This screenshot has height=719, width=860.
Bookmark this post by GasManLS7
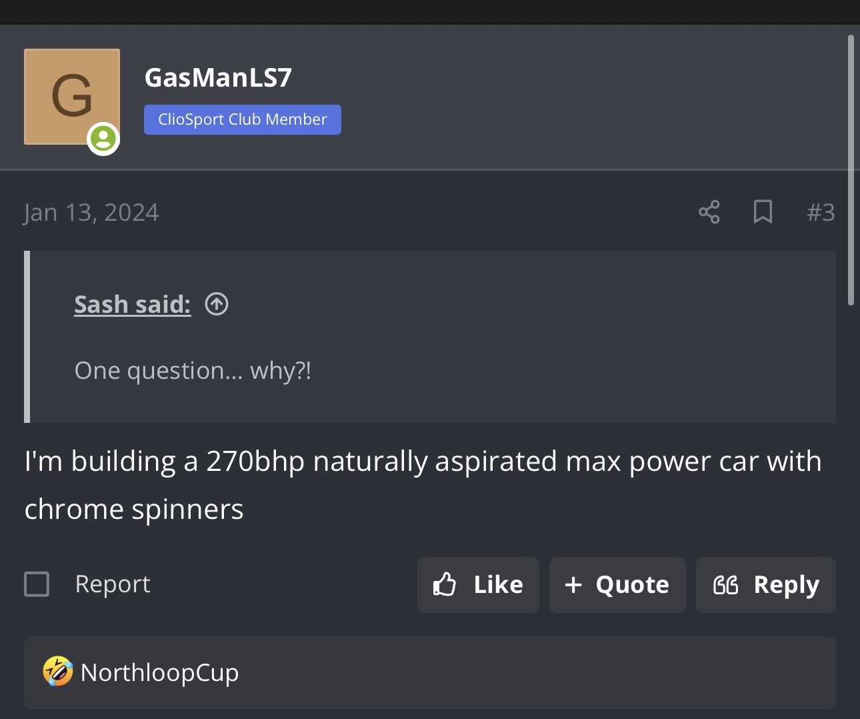point(763,212)
